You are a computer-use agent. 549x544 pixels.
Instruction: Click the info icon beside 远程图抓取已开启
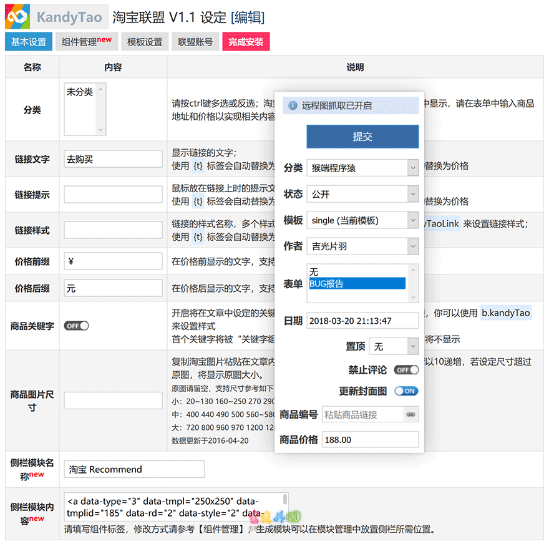(293, 105)
